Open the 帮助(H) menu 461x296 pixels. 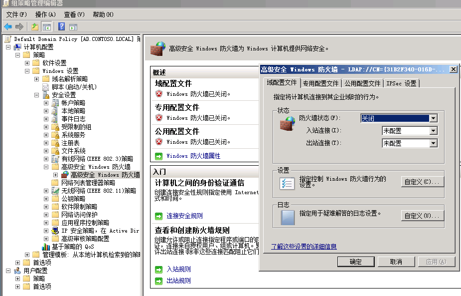tap(103, 14)
